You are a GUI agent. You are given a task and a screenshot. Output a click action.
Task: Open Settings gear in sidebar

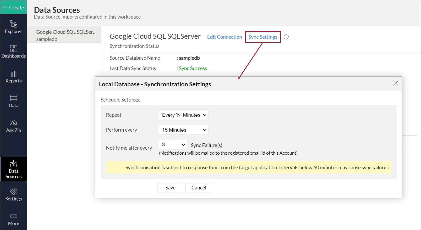(x=13, y=194)
